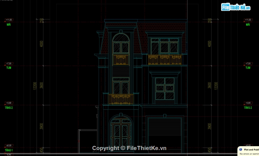Viewport: 259px width, 156px height.
Task: Select the right "+3,90" elevation marker
Action: pyautogui.click(x=248, y=103)
